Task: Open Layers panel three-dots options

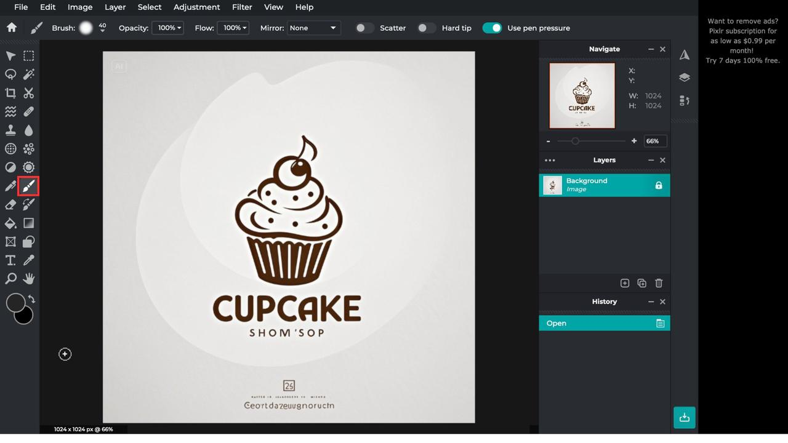Action: tap(550, 160)
